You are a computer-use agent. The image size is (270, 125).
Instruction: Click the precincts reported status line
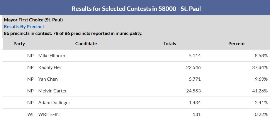point(73,33)
